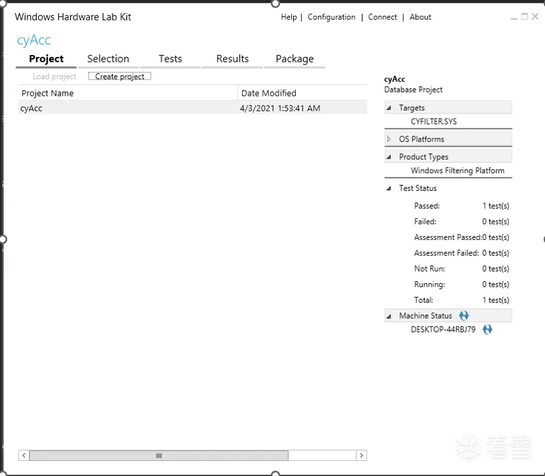The image size is (545, 476).
Task: Minimize the Hardware Lab Kit window
Action: tap(514, 17)
